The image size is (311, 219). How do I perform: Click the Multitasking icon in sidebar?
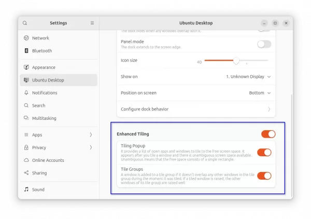26,118
